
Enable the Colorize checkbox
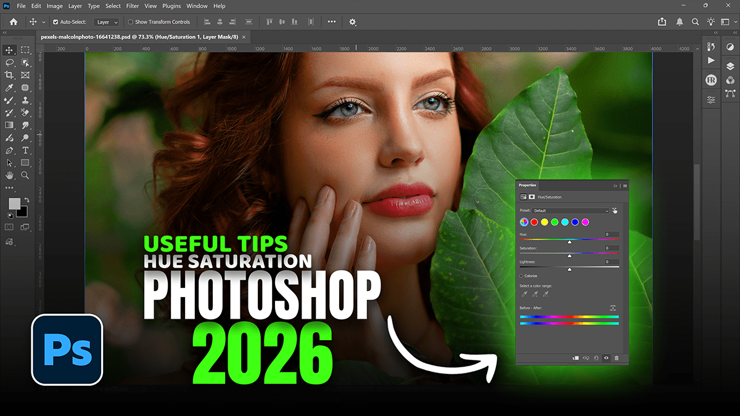(522, 275)
